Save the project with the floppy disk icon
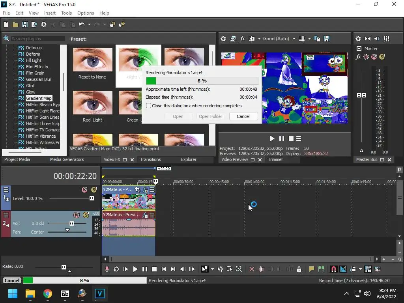 coord(25,24)
